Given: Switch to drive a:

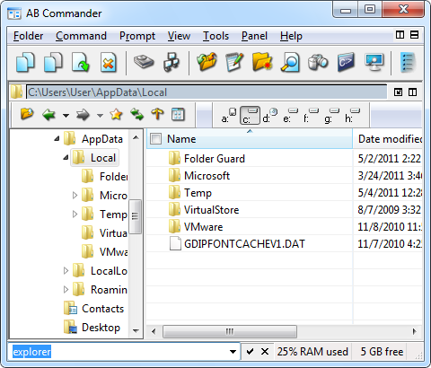Looking at the screenshot, I should [229, 116].
